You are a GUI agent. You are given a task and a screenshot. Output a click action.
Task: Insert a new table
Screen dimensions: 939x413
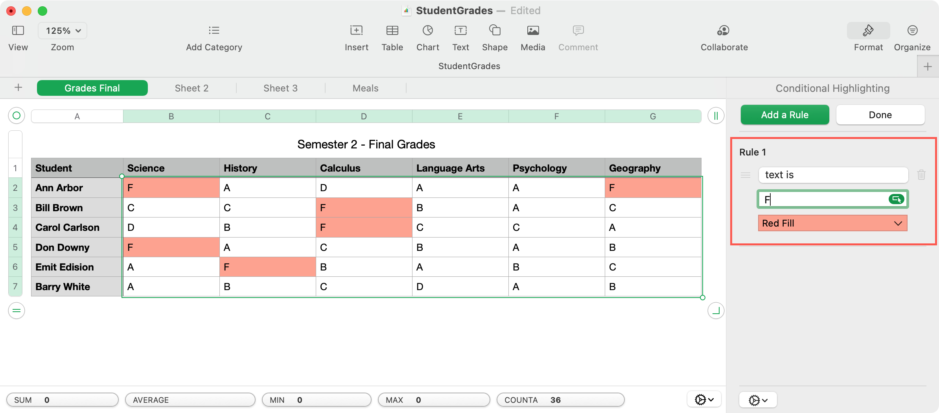click(x=392, y=37)
